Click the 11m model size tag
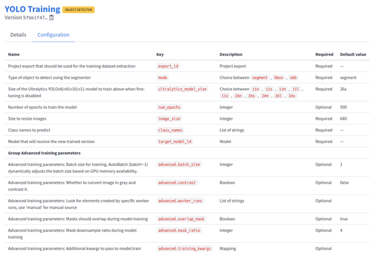This screenshot has height=274, width=371. (x=282, y=89)
